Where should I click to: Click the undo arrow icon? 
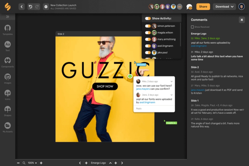30,7
